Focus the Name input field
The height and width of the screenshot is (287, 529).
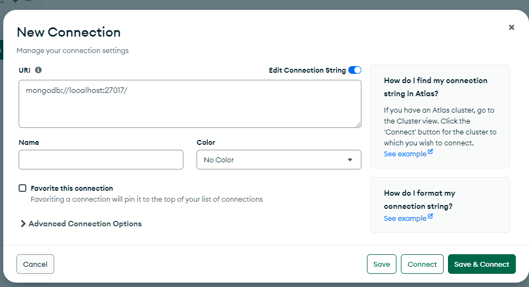(x=101, y=160)
